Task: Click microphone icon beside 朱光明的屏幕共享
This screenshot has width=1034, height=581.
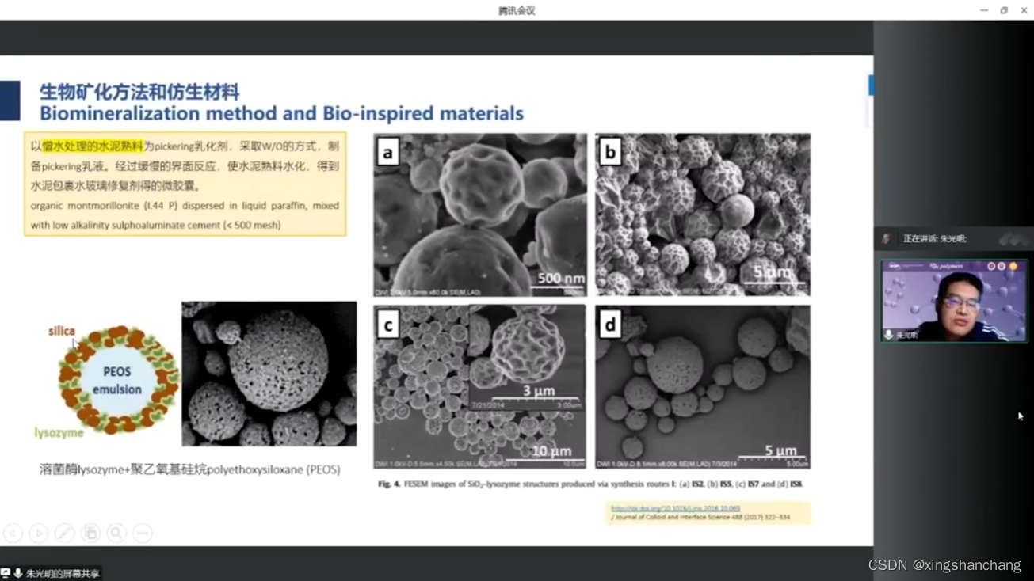Action: [x=17, y=573]
